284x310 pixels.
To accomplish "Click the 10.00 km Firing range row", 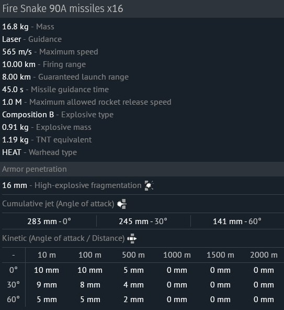I will coord(44,64).
